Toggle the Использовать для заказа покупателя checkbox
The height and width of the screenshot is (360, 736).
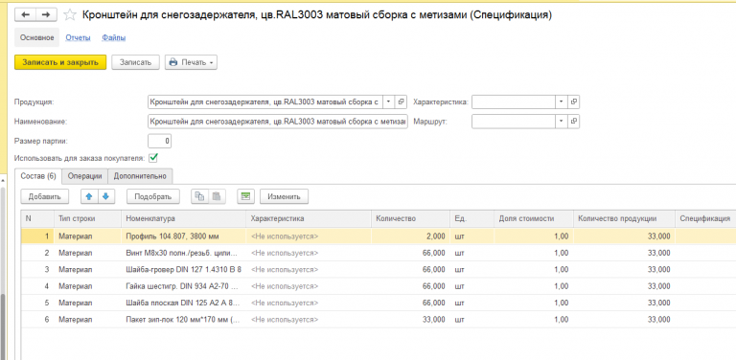tap(153, 158)
